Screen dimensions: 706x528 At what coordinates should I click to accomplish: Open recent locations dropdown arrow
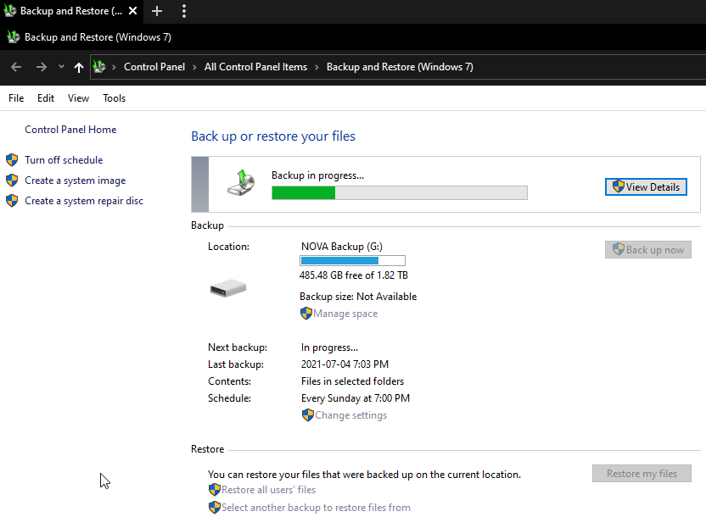pyautogui.click(x=61, y=67)
